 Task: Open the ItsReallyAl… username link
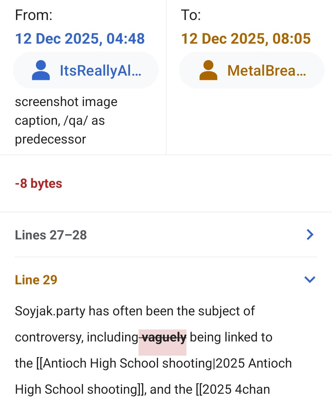(101, 71)
